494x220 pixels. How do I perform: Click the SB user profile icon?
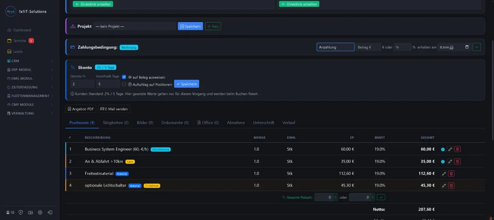pos(10,213)
